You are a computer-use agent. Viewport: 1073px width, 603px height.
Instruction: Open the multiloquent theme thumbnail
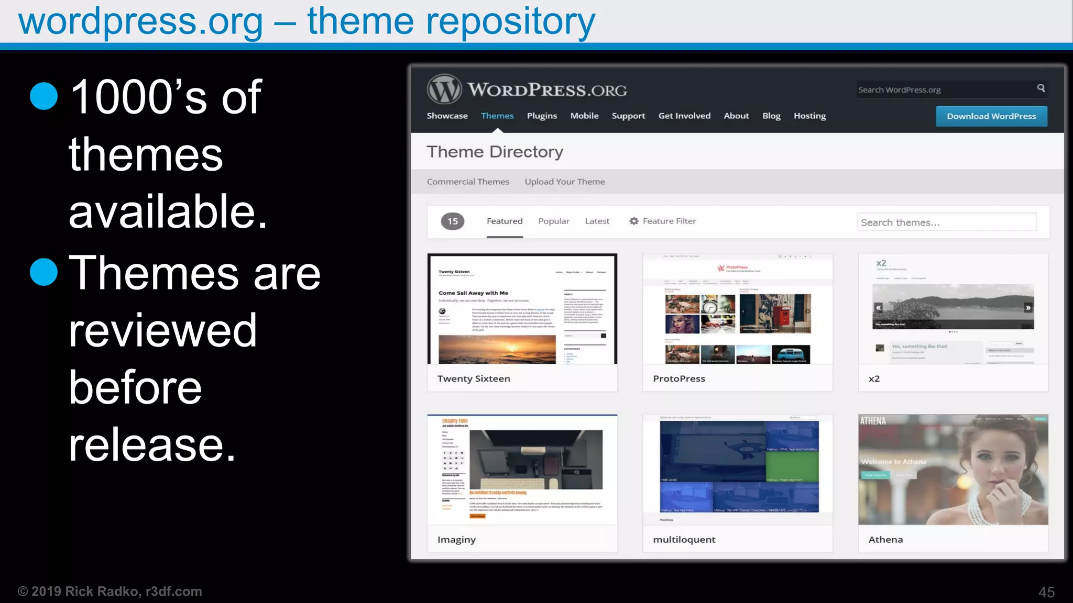pos(738,470)
